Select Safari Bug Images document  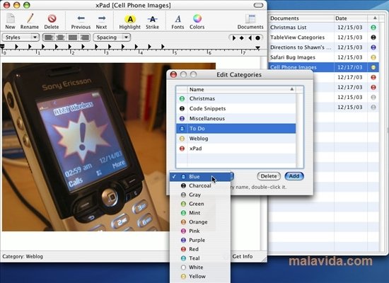(323, 57)
